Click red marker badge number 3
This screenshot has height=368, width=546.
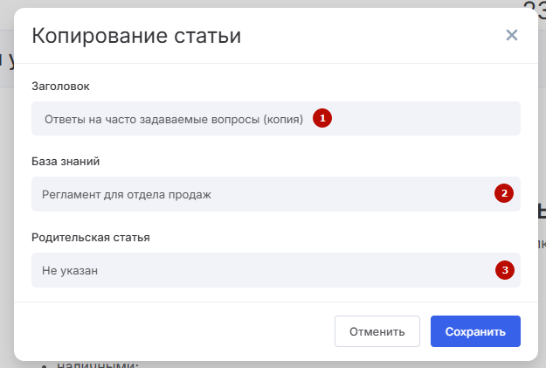[503, 270]
